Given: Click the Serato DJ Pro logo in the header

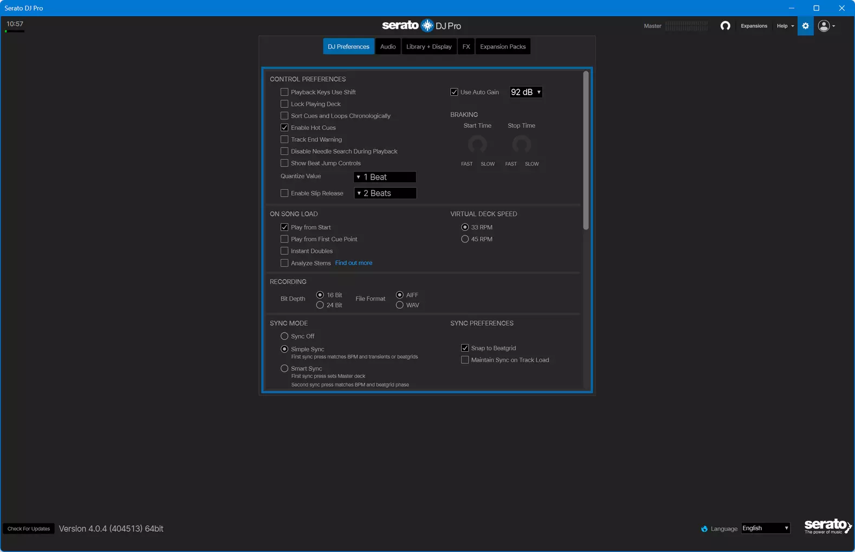Looking at the screenshot, I should pos(422,25).
